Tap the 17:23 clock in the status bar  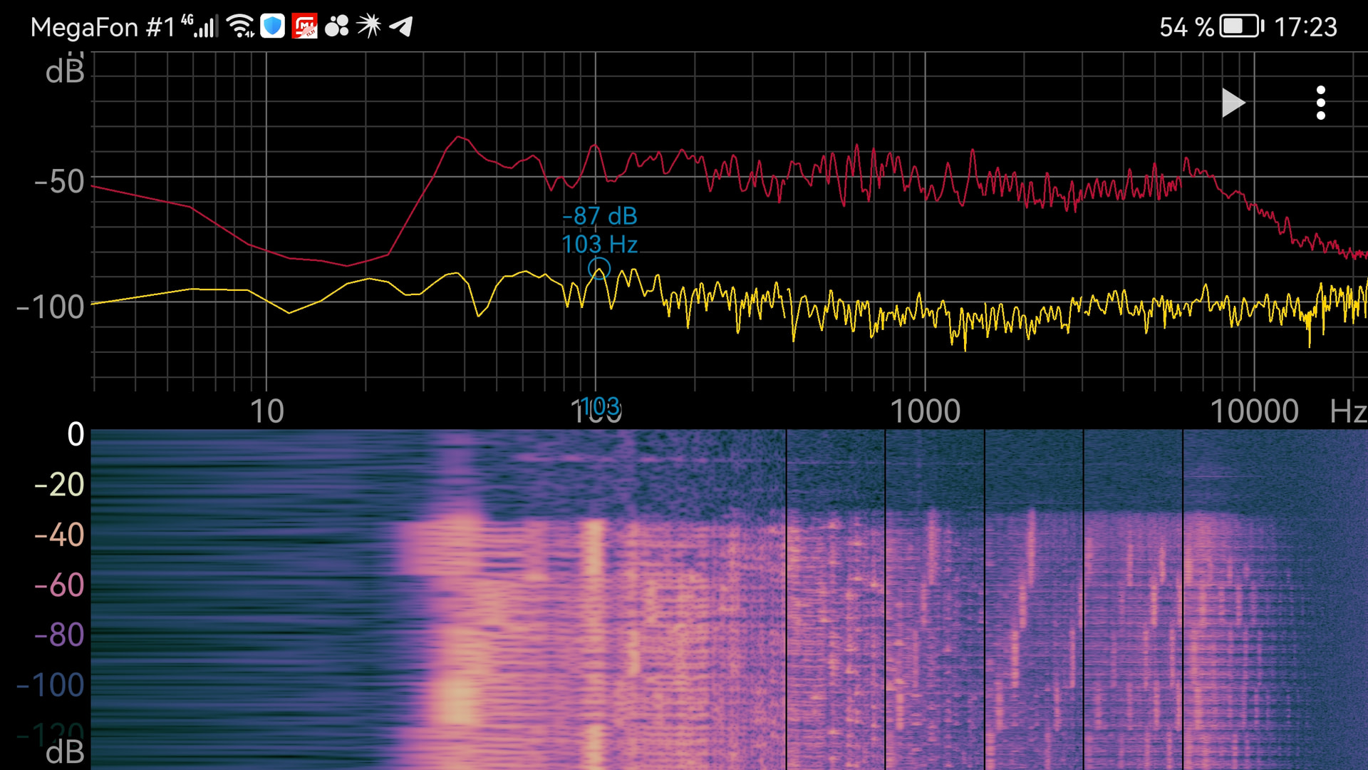(x=1305, y=27)
